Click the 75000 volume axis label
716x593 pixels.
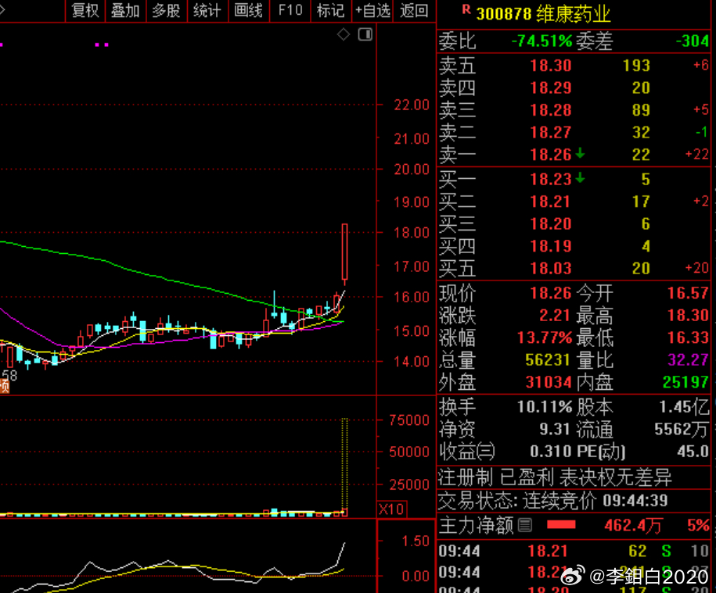(x=409, y=420)
